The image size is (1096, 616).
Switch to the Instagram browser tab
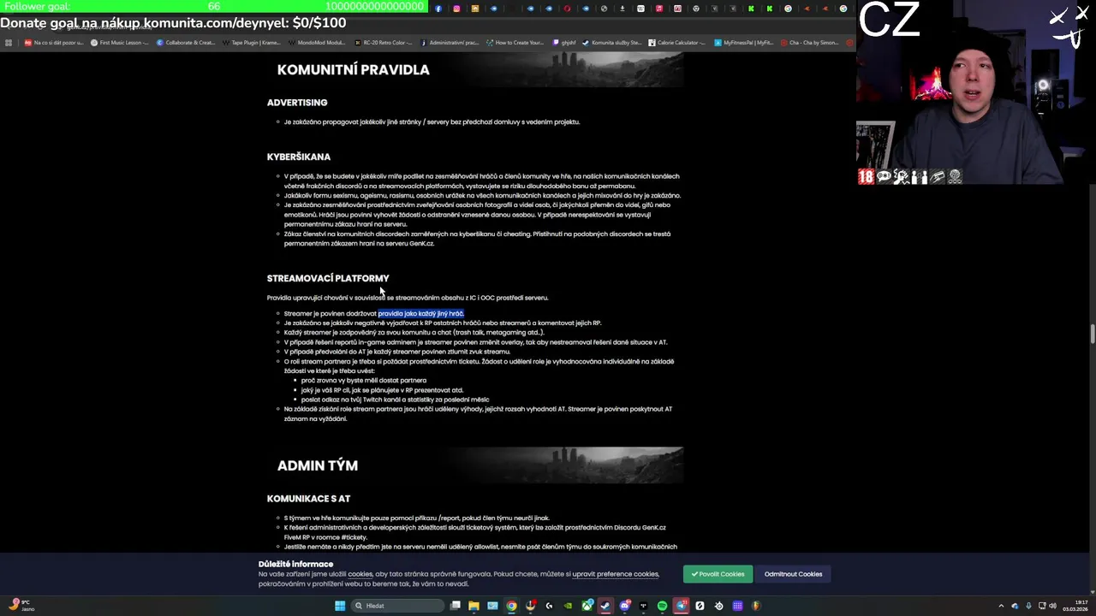point(456,9)
